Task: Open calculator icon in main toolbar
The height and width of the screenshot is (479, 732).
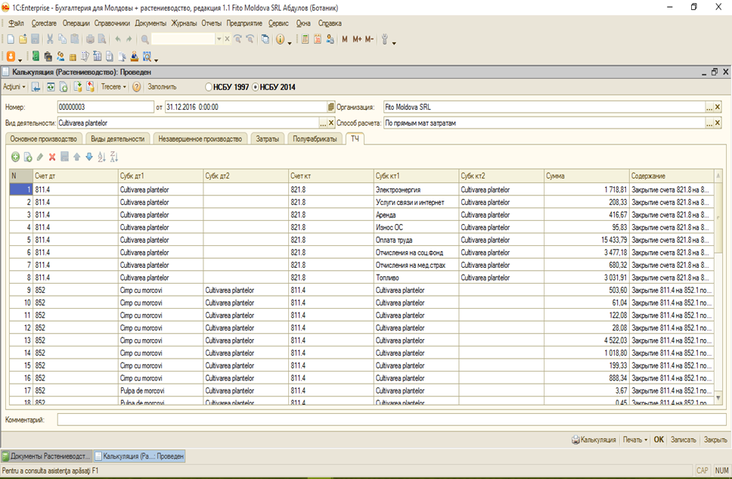Action: [305, 39]
